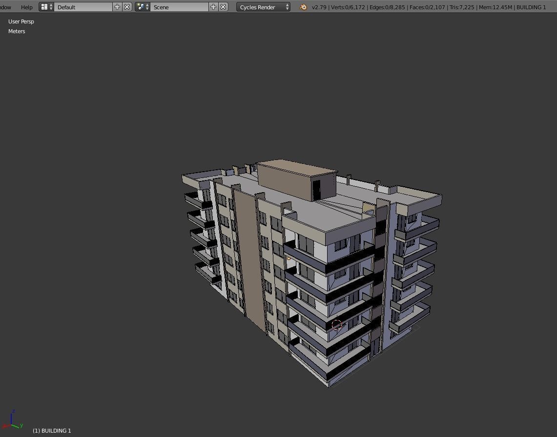Image resolution: width=557 pixels, height=437 pixels.
Task: Click the Faces:0/2,107 statistic
Action: click(x=427, y=7)
